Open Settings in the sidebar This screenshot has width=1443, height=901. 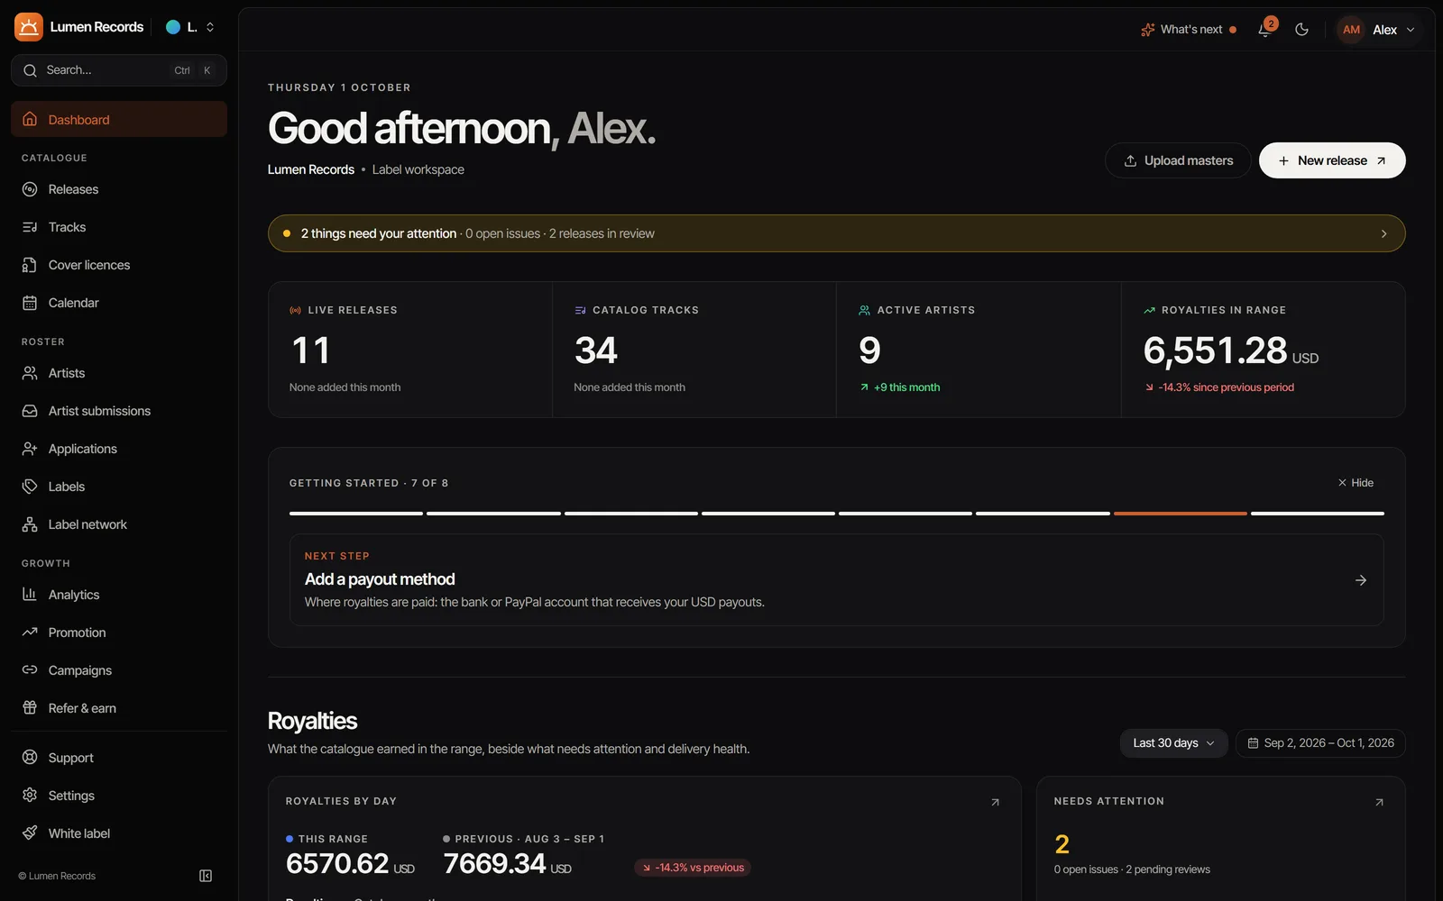119,796
